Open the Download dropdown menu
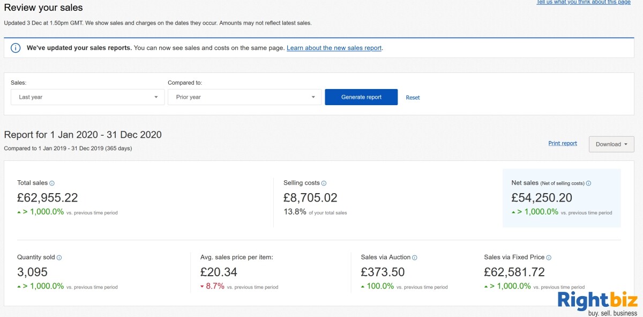This screenshot has width=643, height=317. pos(611,144)
